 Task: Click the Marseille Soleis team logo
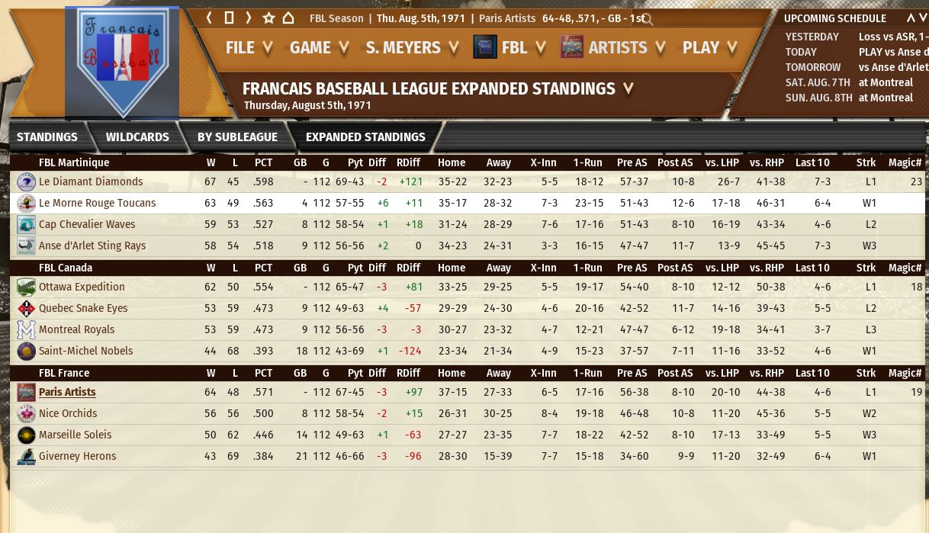(x=26, y=435)
